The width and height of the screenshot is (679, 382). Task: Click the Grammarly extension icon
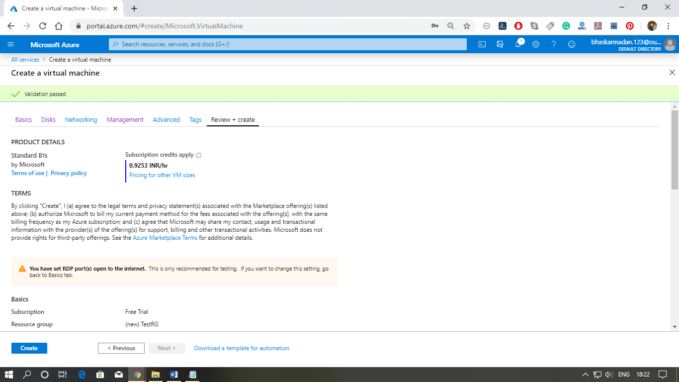pos(566,25)
